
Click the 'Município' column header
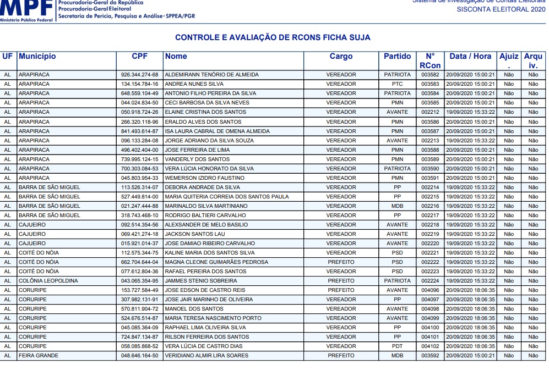(x=37, y=56)
